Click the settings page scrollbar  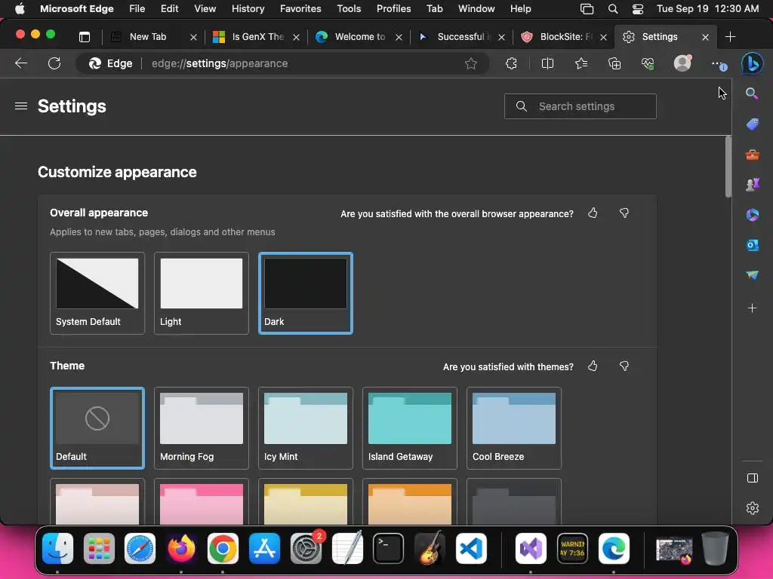[728, 167]
